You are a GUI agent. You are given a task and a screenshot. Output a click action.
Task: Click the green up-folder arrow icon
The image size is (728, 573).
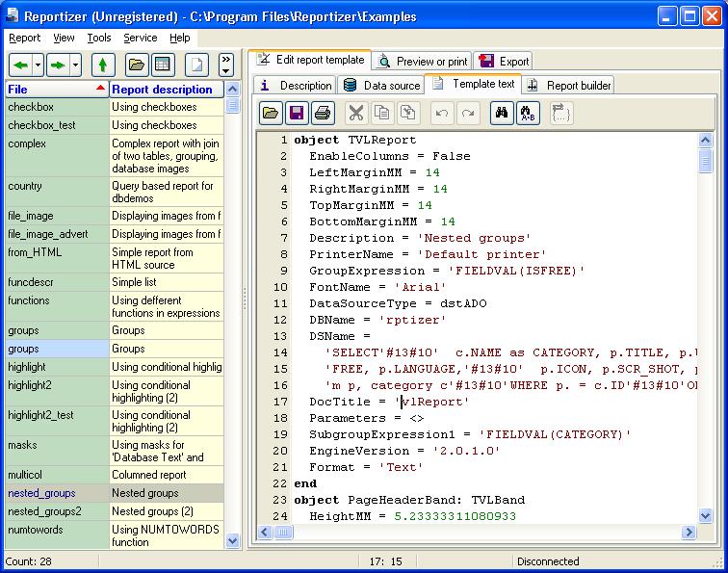103,65
